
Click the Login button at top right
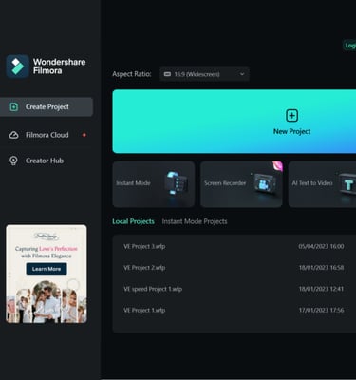pos(349,46)
